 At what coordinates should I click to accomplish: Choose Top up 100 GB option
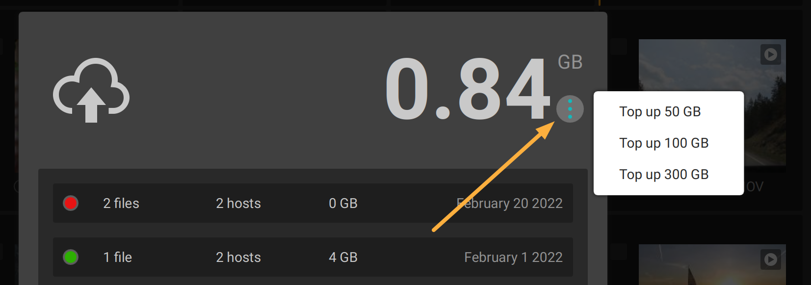click(x=664, y=143)
